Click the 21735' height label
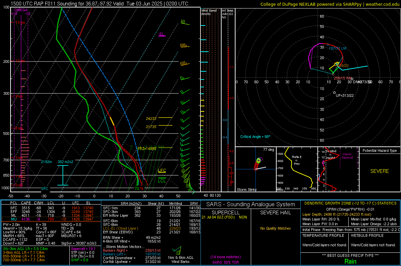The image size is (401, 266). 151,127
